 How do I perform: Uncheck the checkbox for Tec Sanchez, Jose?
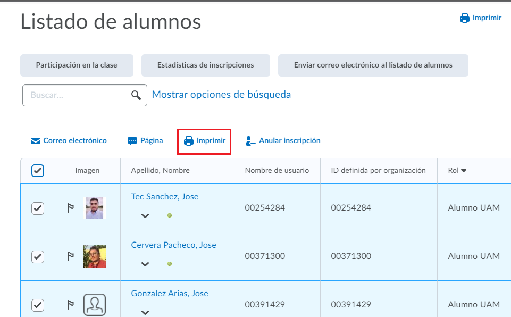click(x=38, y=208)
